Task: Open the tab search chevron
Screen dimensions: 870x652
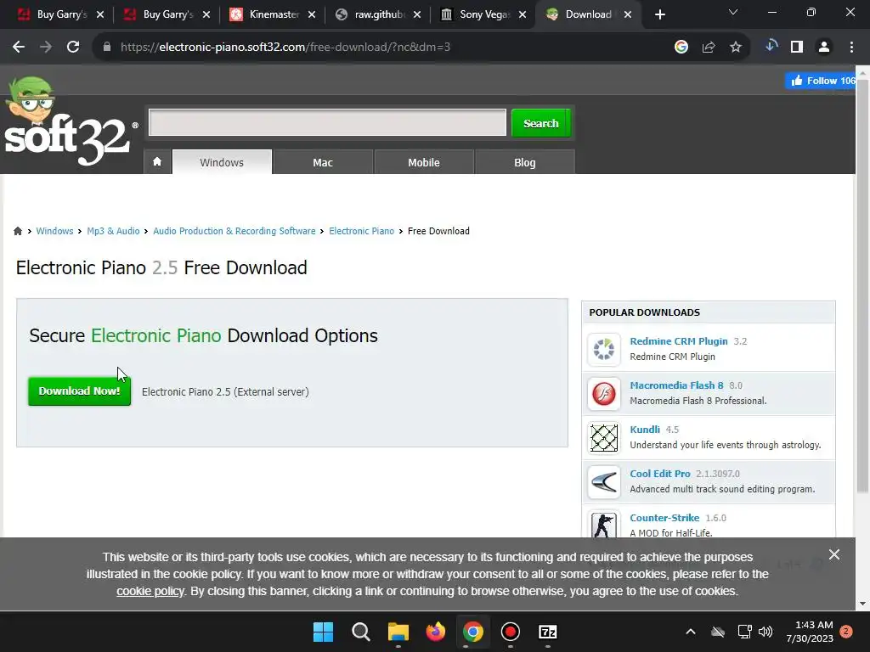Action: pyautogui.click(x=733, y=12)
